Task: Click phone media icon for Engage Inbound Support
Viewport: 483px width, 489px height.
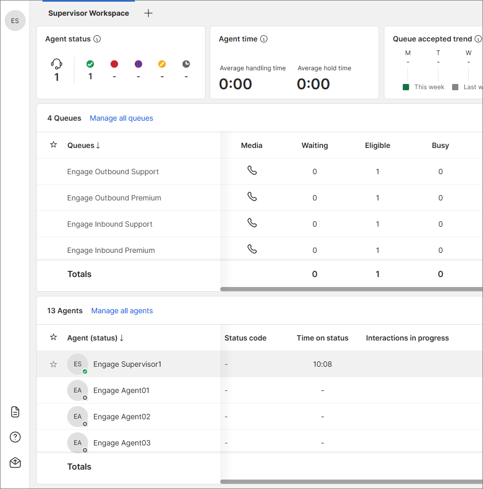Action: pyautogui.click(x=252, y=222)
